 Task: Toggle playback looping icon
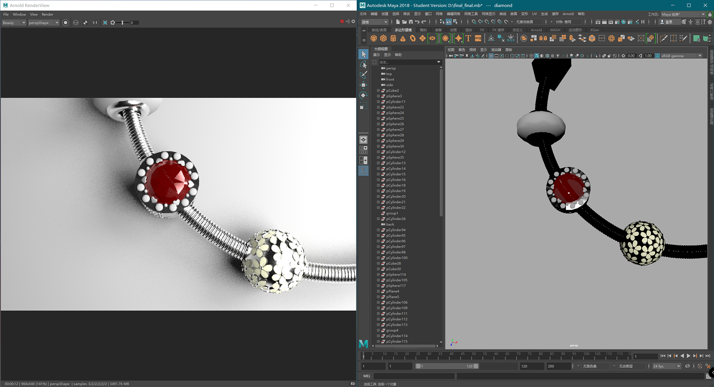tap(687, 366)
